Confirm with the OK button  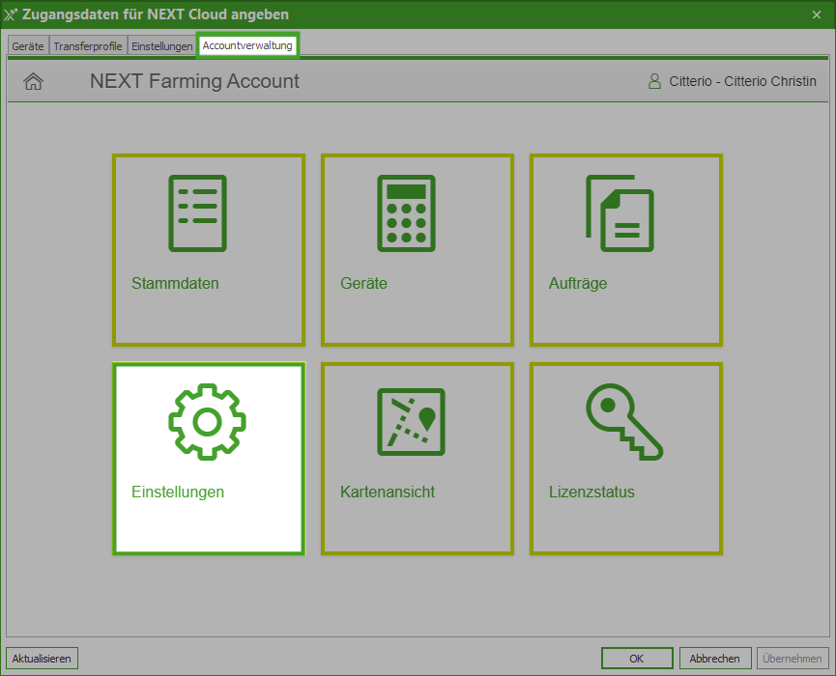tap(636, 659)
